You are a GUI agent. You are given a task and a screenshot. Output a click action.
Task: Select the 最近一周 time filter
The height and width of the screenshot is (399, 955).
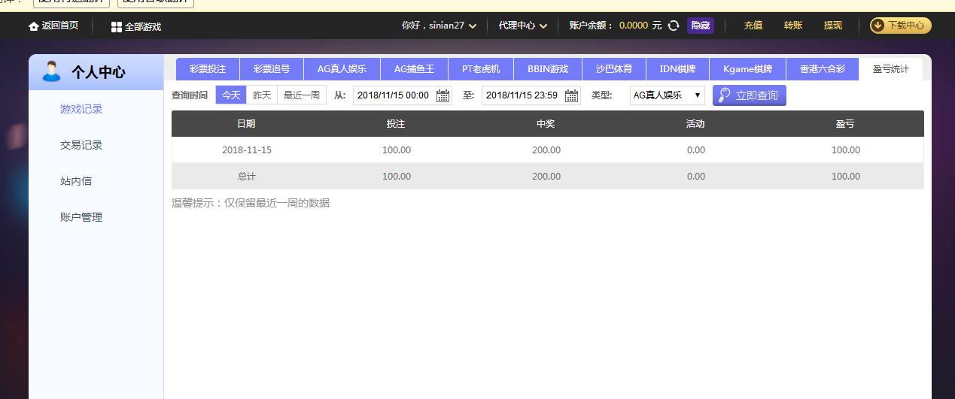302,95
